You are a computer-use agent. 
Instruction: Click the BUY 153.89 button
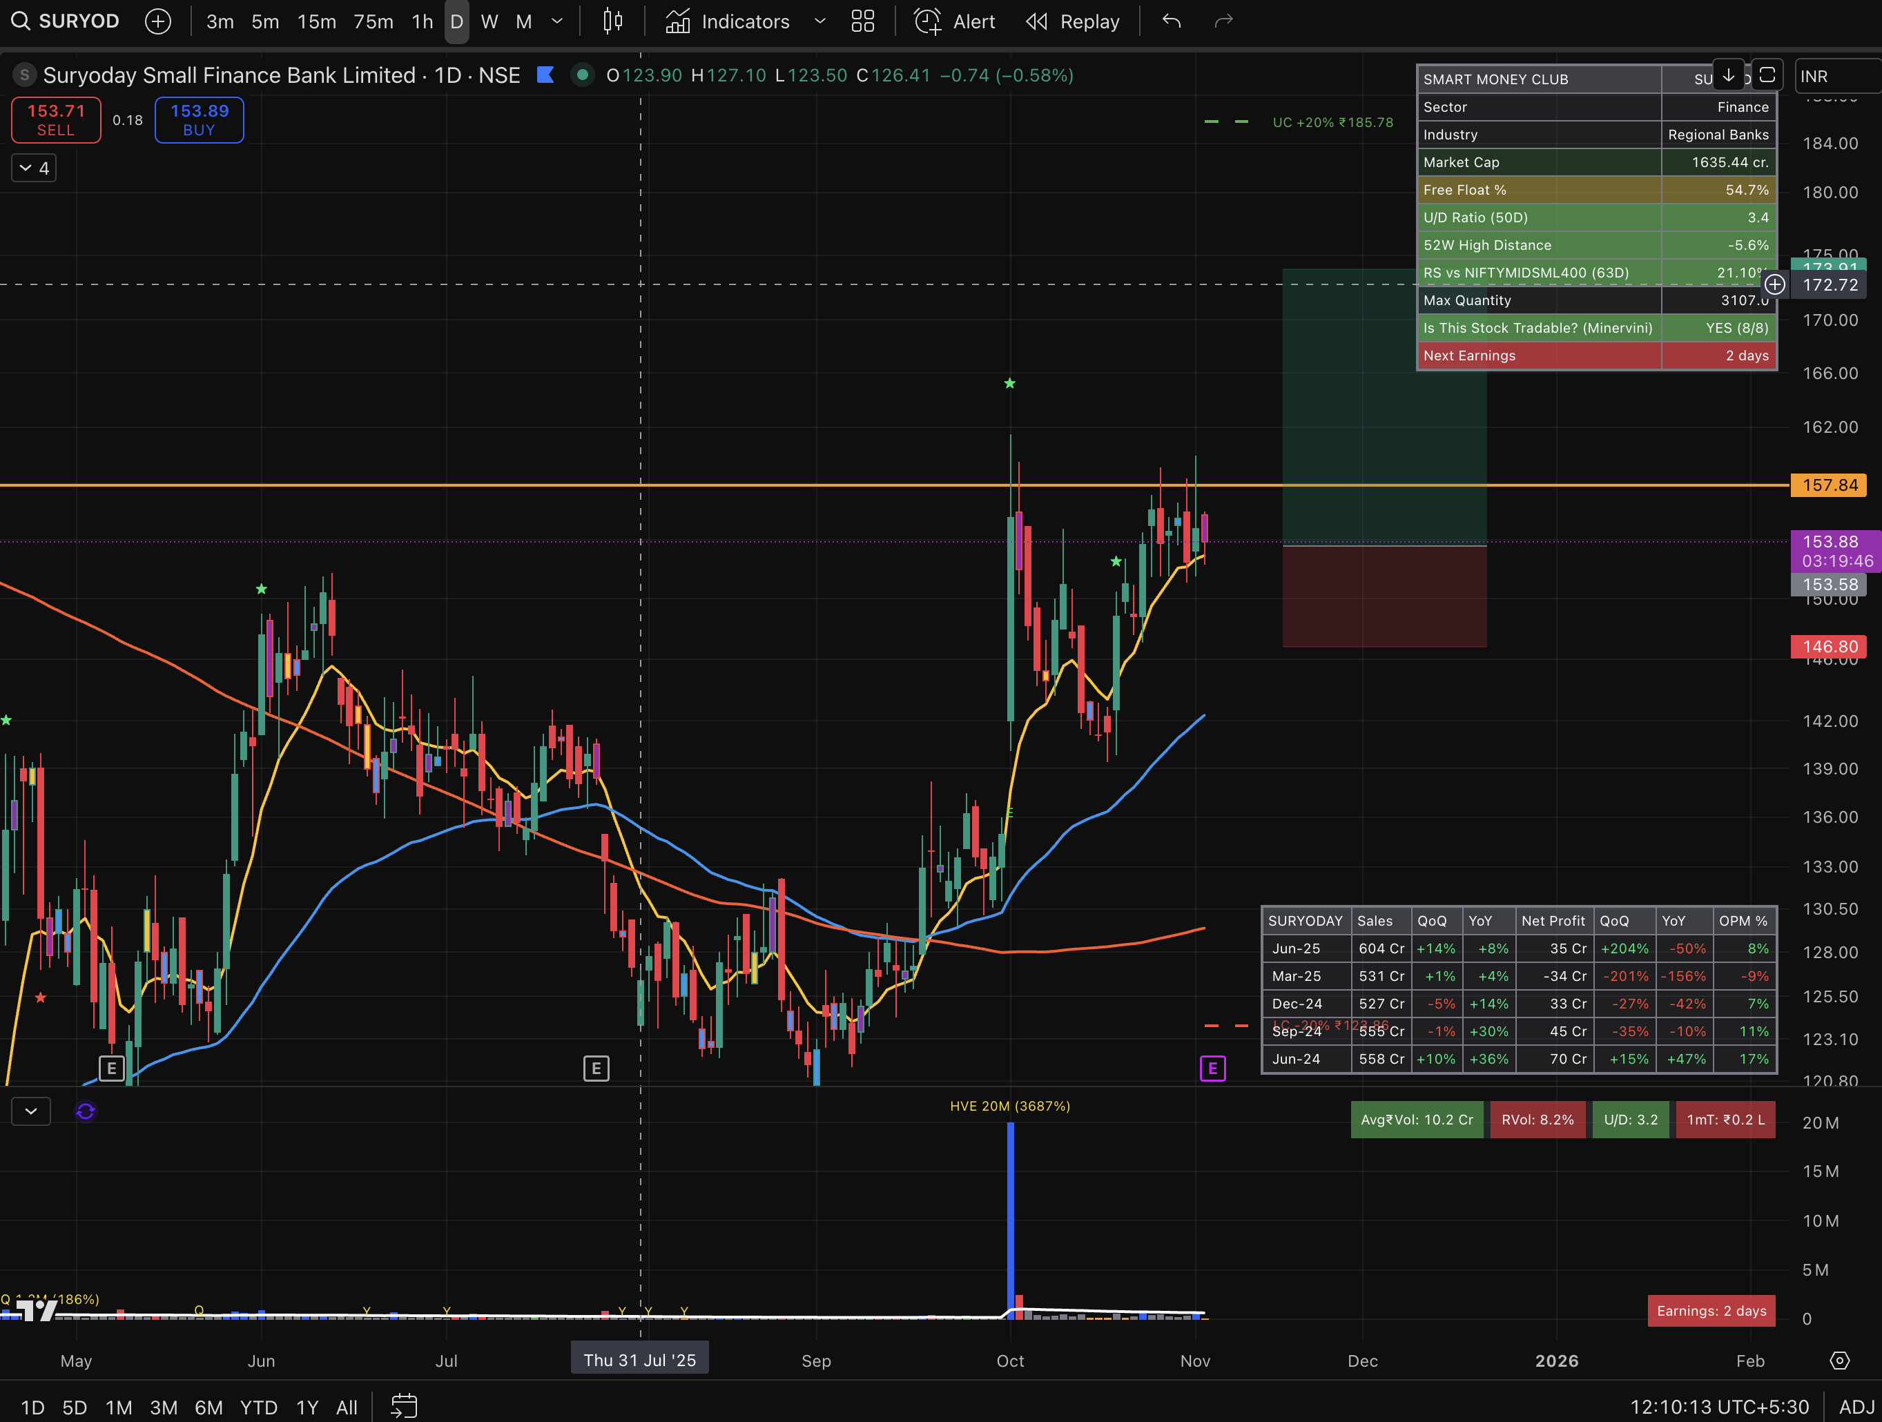[198, 120]
